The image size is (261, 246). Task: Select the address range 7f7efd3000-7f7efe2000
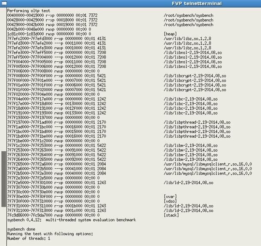30,43
